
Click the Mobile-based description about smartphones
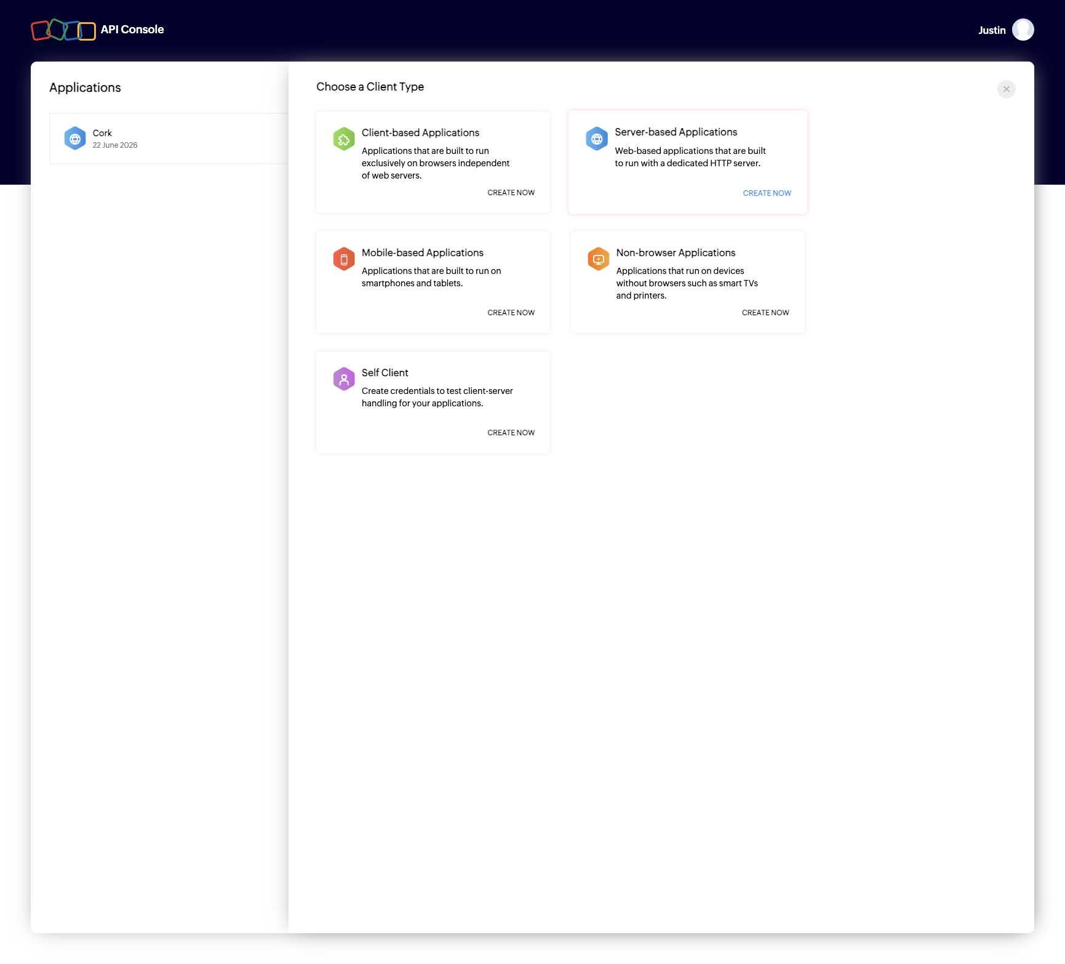coord(431,277)
